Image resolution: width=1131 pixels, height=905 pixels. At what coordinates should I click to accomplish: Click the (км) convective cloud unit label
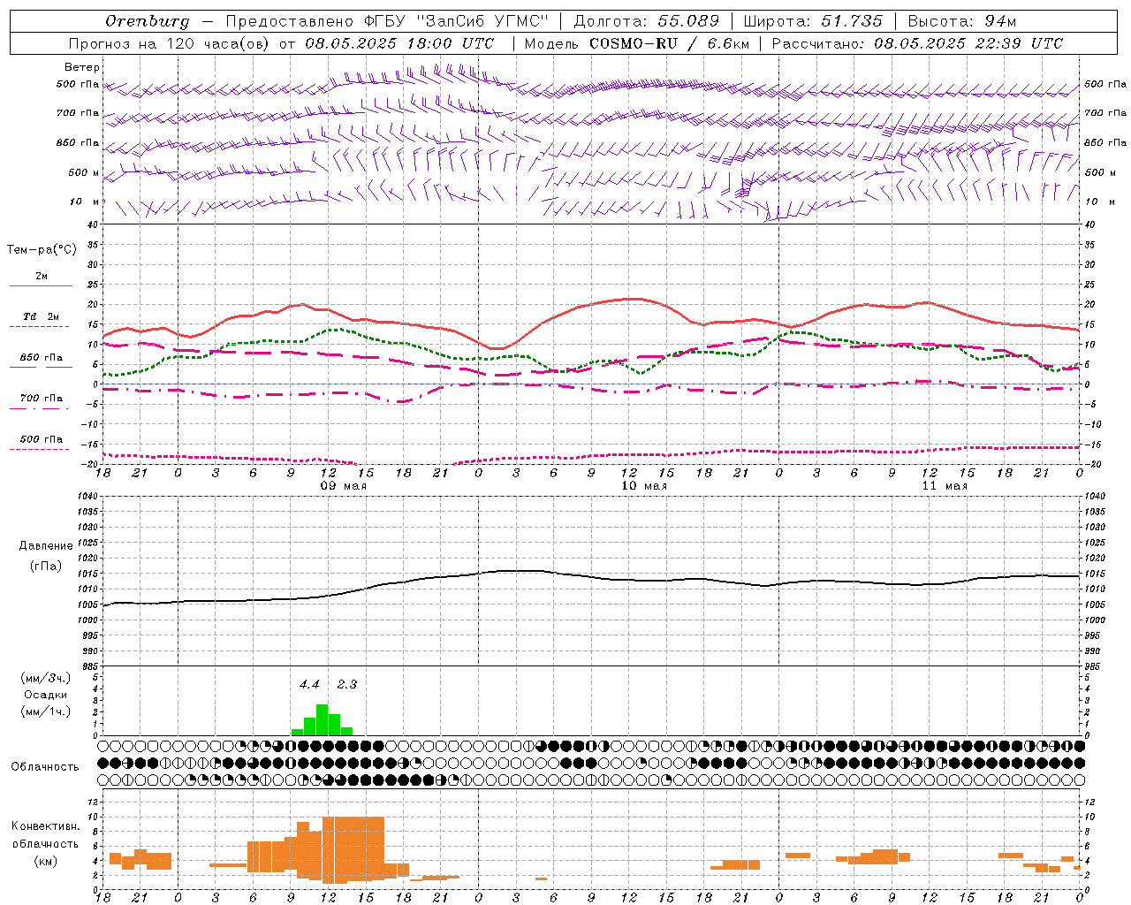tap(45, 861)
